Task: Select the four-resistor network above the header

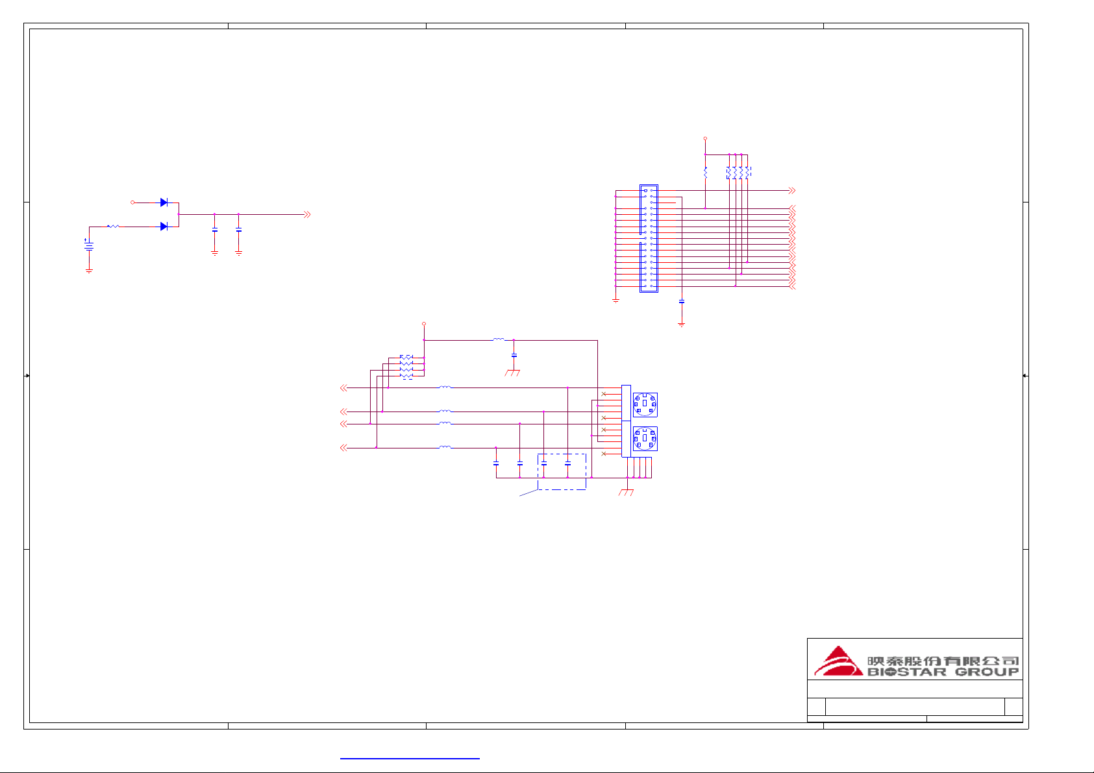Action: (738, 173)
